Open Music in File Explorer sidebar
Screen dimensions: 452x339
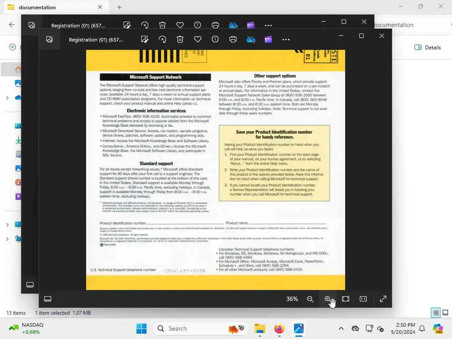coord(18,182)
